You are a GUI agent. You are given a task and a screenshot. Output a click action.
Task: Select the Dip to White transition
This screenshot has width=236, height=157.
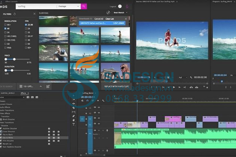coord(8,138)
